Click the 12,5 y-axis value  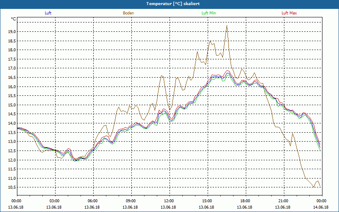pyautogui.click(x=12, y=151)
